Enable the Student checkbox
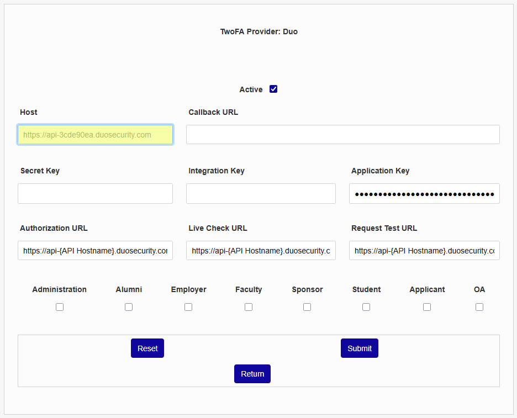This screenshot has width=517, height=418. (366, 307)
